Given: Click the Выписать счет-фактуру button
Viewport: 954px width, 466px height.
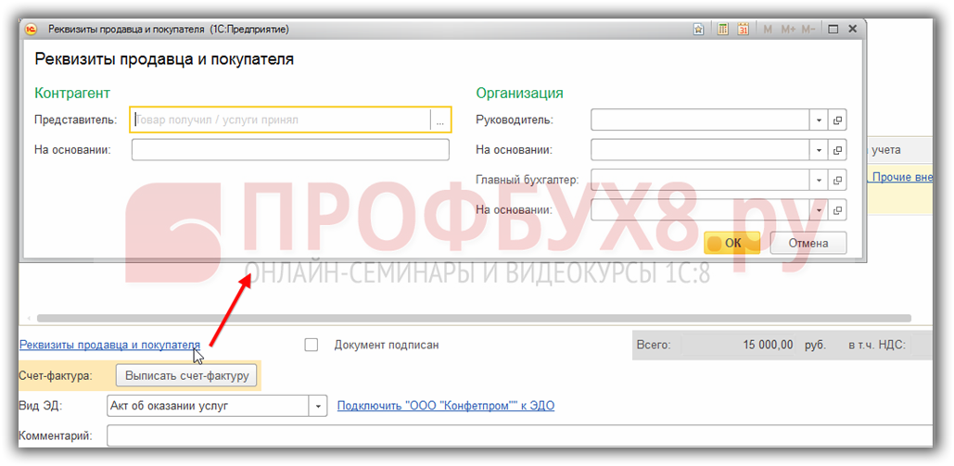Looking at the screenshot, I should coord(187,375).
